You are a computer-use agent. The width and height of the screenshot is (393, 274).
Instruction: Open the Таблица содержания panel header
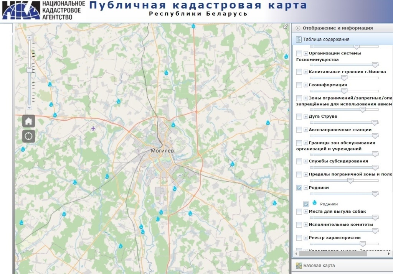(326, 39)
